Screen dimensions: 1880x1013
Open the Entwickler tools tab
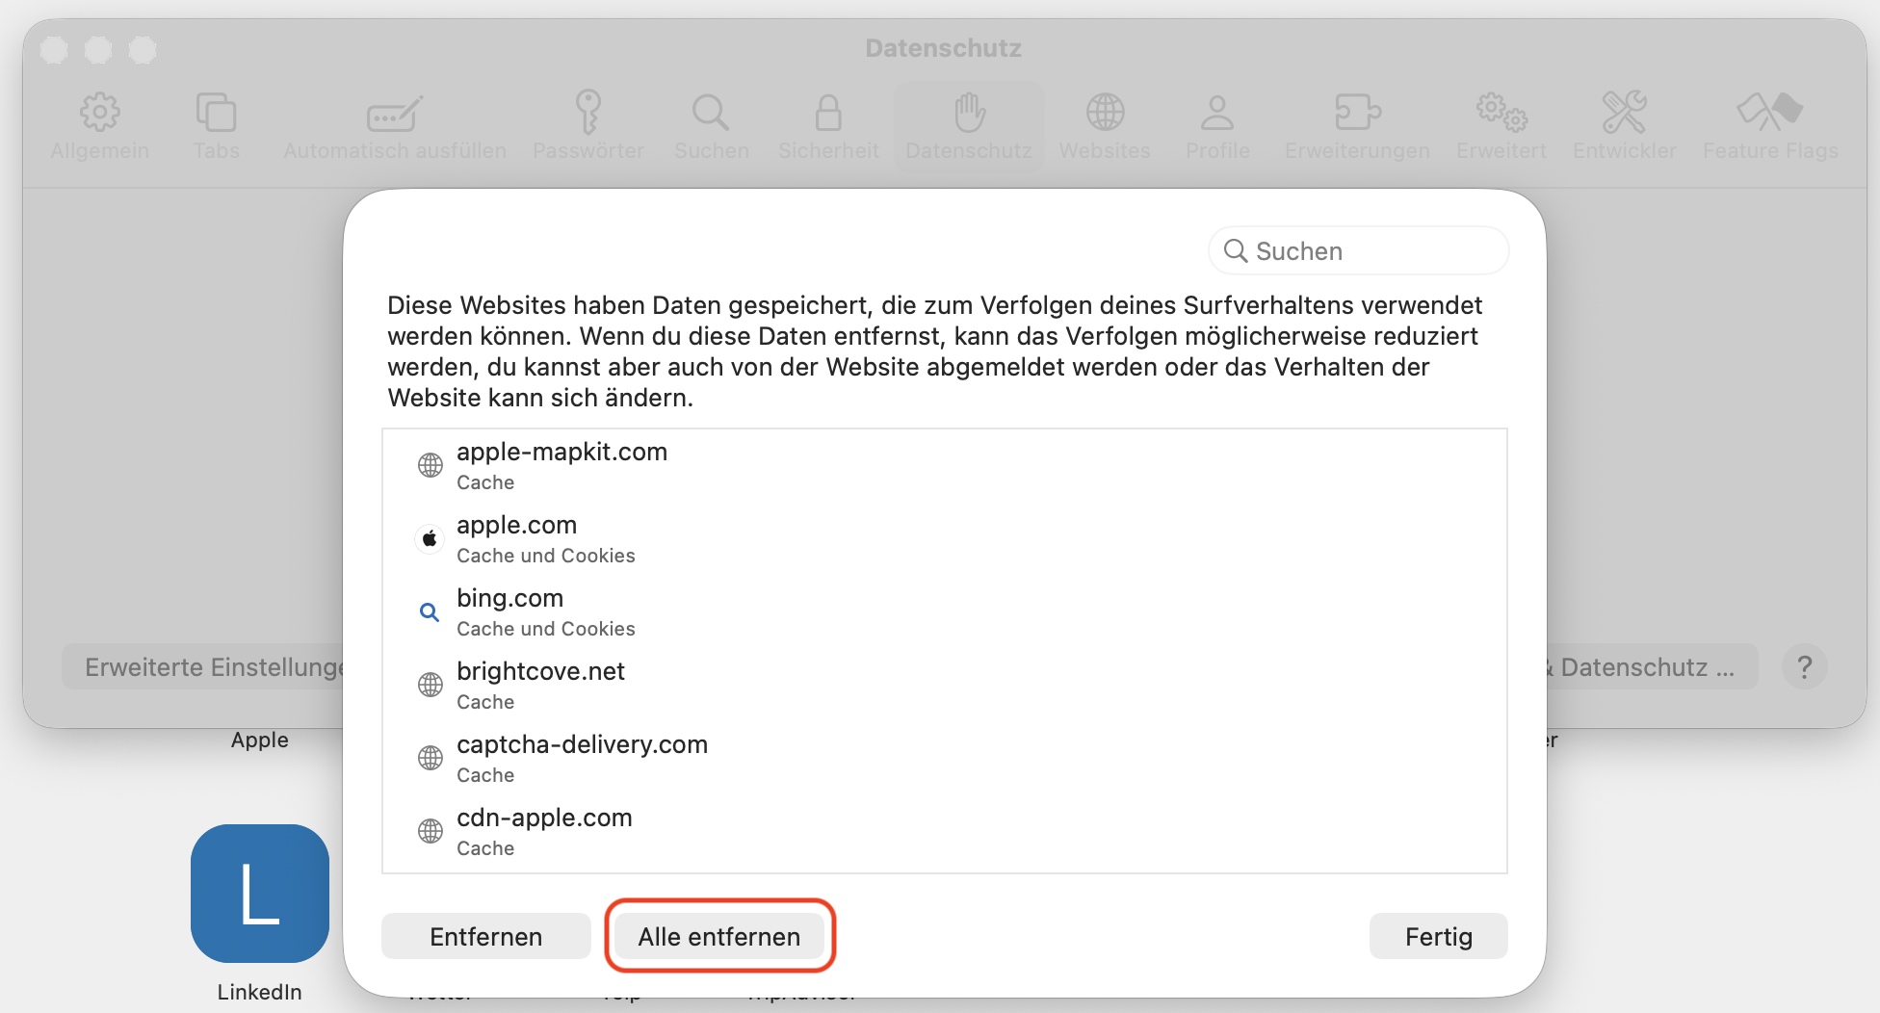point(1625,126)
